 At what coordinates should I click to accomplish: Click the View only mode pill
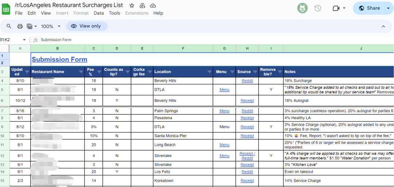click(86, 26)
